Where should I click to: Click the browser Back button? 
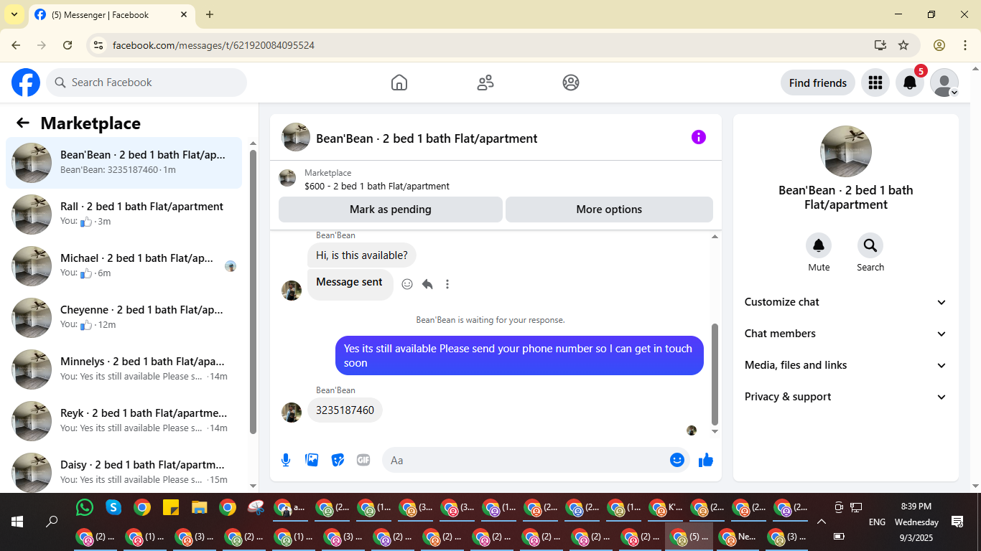point(16,45)
